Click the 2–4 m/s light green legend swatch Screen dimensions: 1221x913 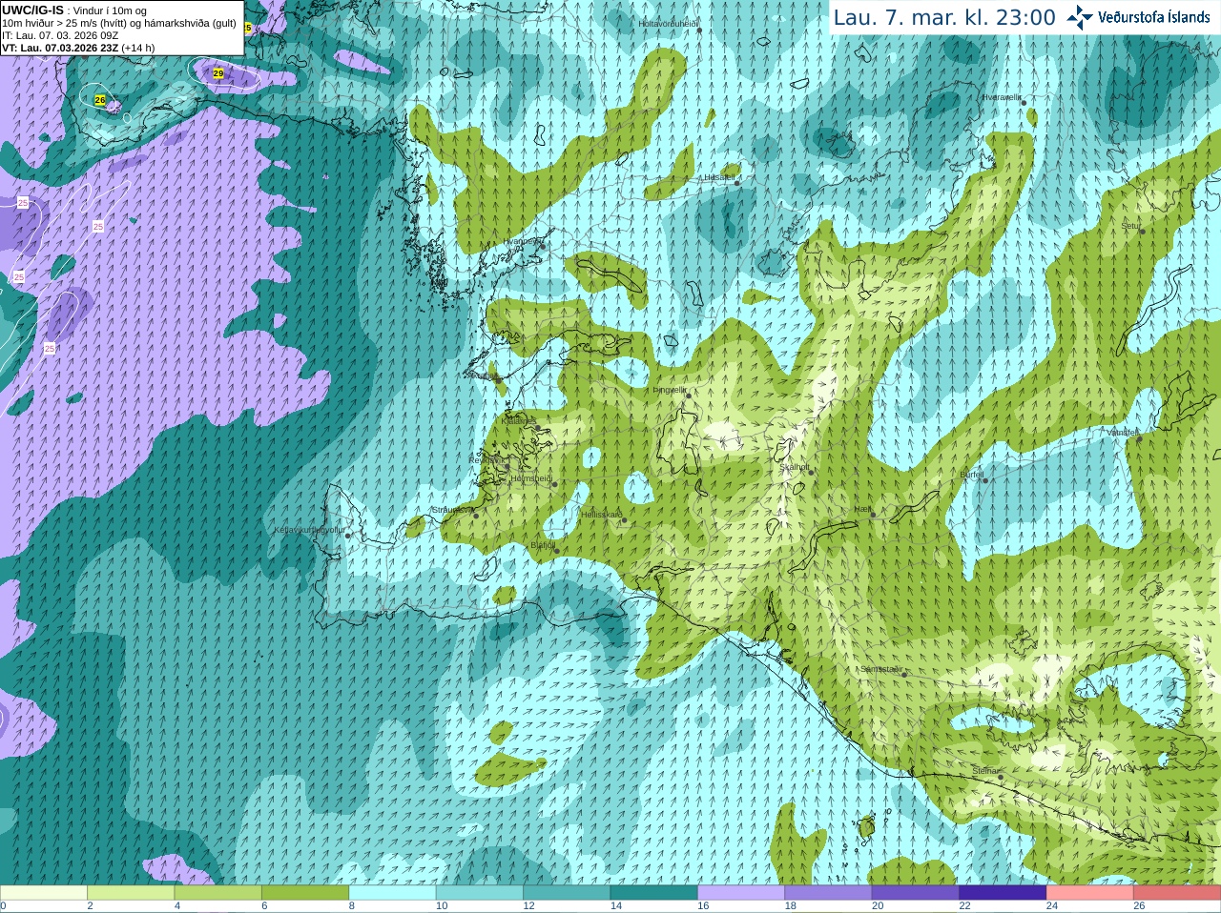[132, 893]
